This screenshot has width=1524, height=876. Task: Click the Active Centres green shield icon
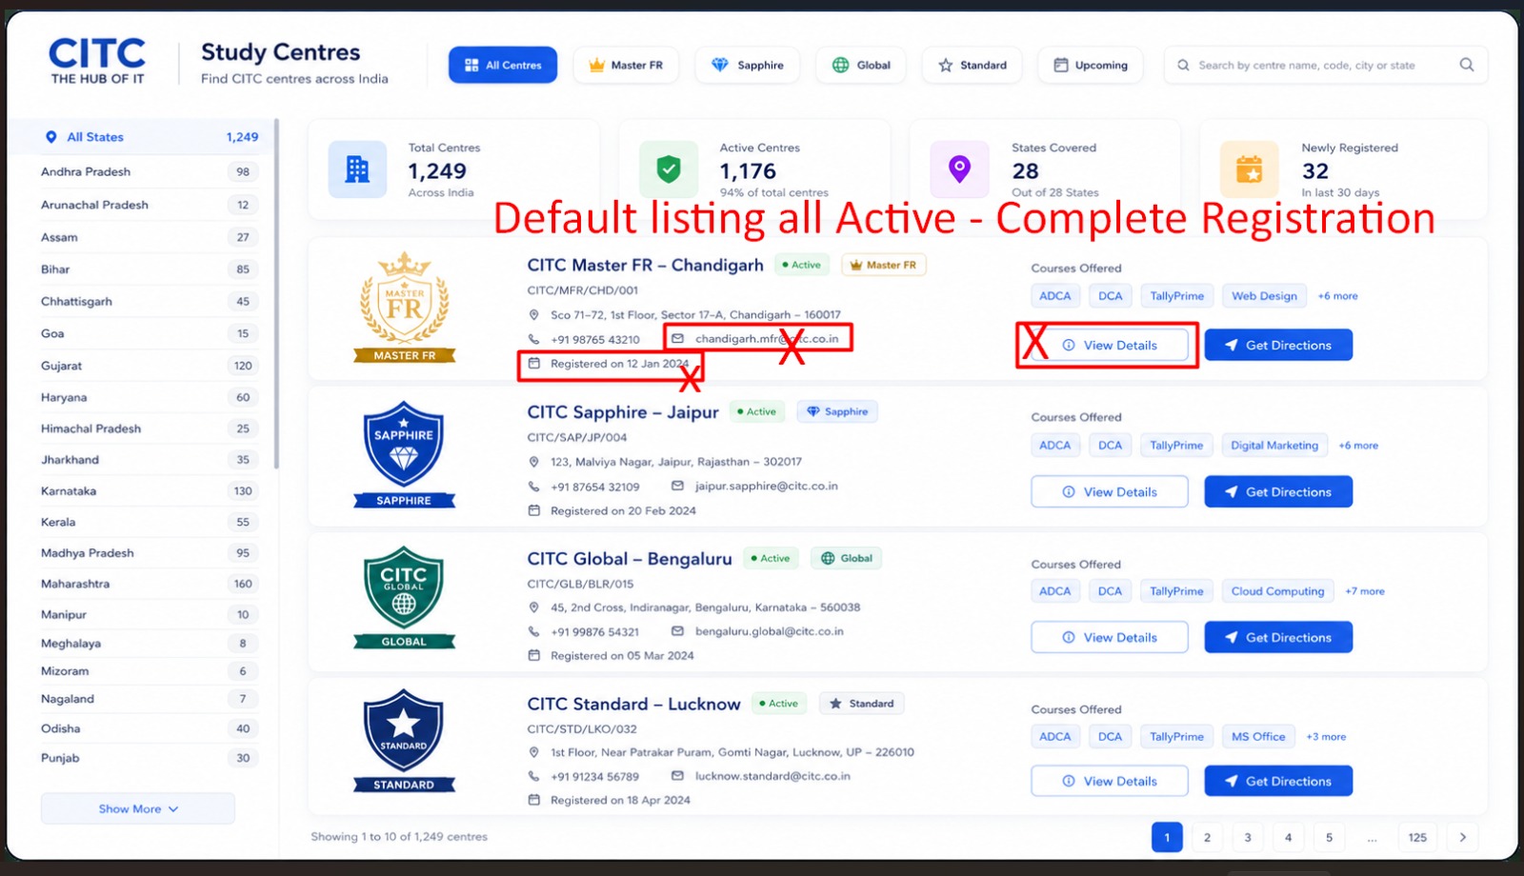(x=669, y=169)
